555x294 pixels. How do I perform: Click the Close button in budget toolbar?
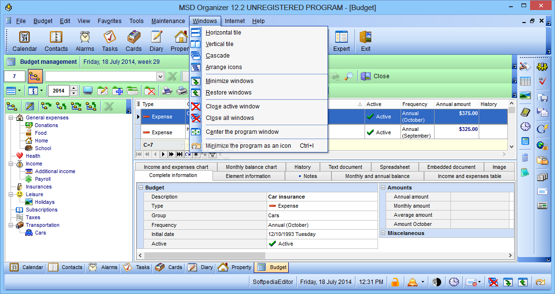click(x=375, y=76)
